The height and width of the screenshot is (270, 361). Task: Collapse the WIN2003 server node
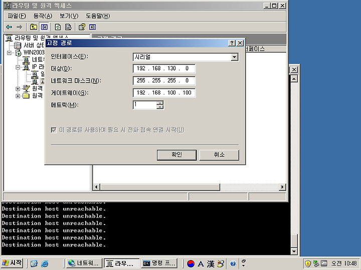point(9,53)
